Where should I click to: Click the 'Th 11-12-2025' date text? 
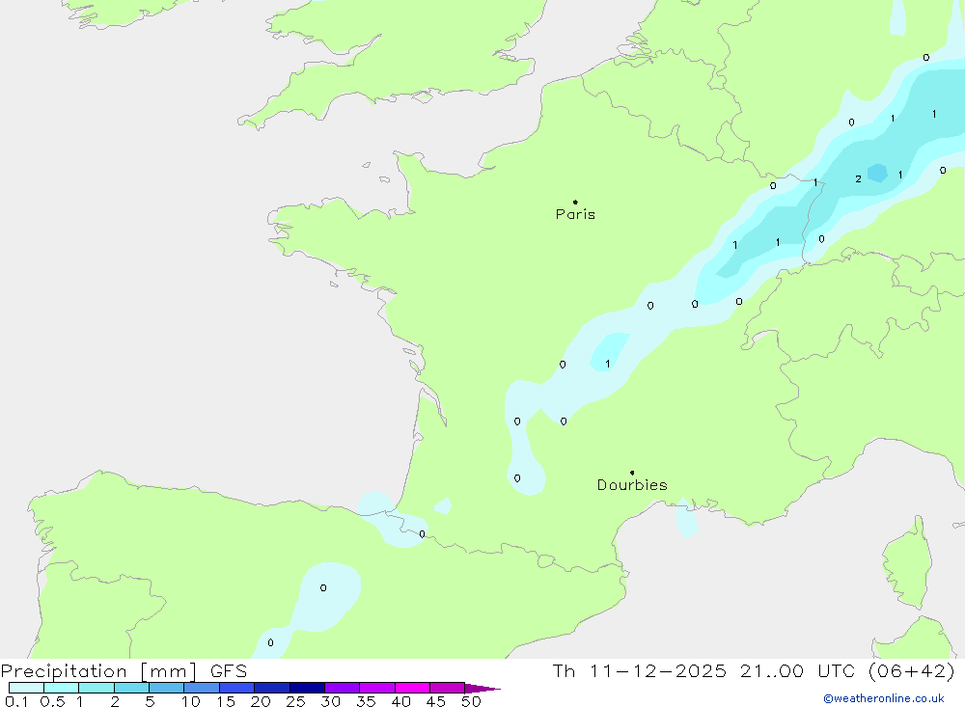click(x=639, y=671)
